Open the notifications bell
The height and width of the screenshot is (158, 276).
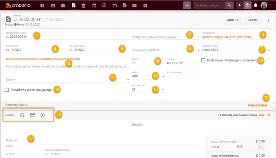[256, 5]
